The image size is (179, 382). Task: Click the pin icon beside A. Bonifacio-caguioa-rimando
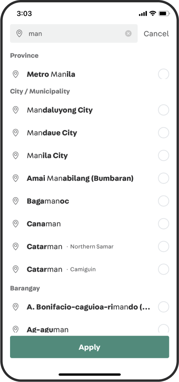(x=15, y=307)
